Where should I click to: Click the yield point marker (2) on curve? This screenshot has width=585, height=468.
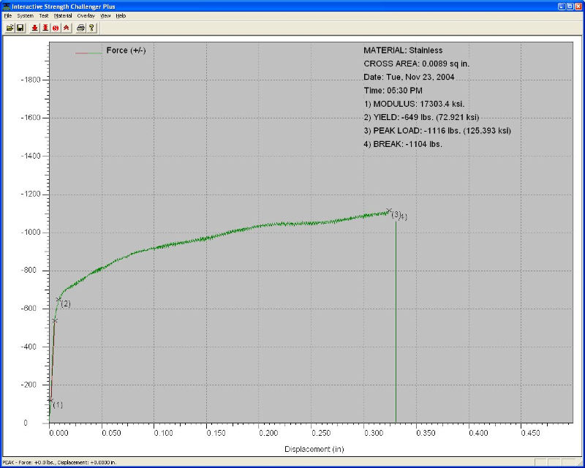point(58,299)
